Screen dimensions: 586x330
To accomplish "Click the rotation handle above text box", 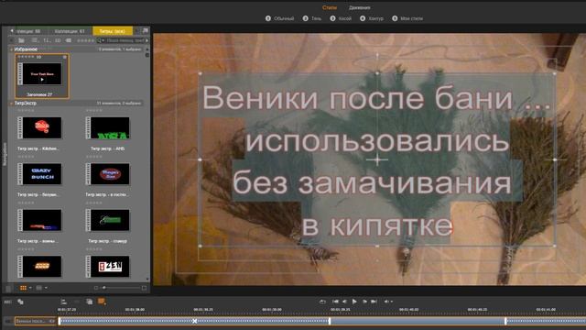I will [x=377, y=56].
